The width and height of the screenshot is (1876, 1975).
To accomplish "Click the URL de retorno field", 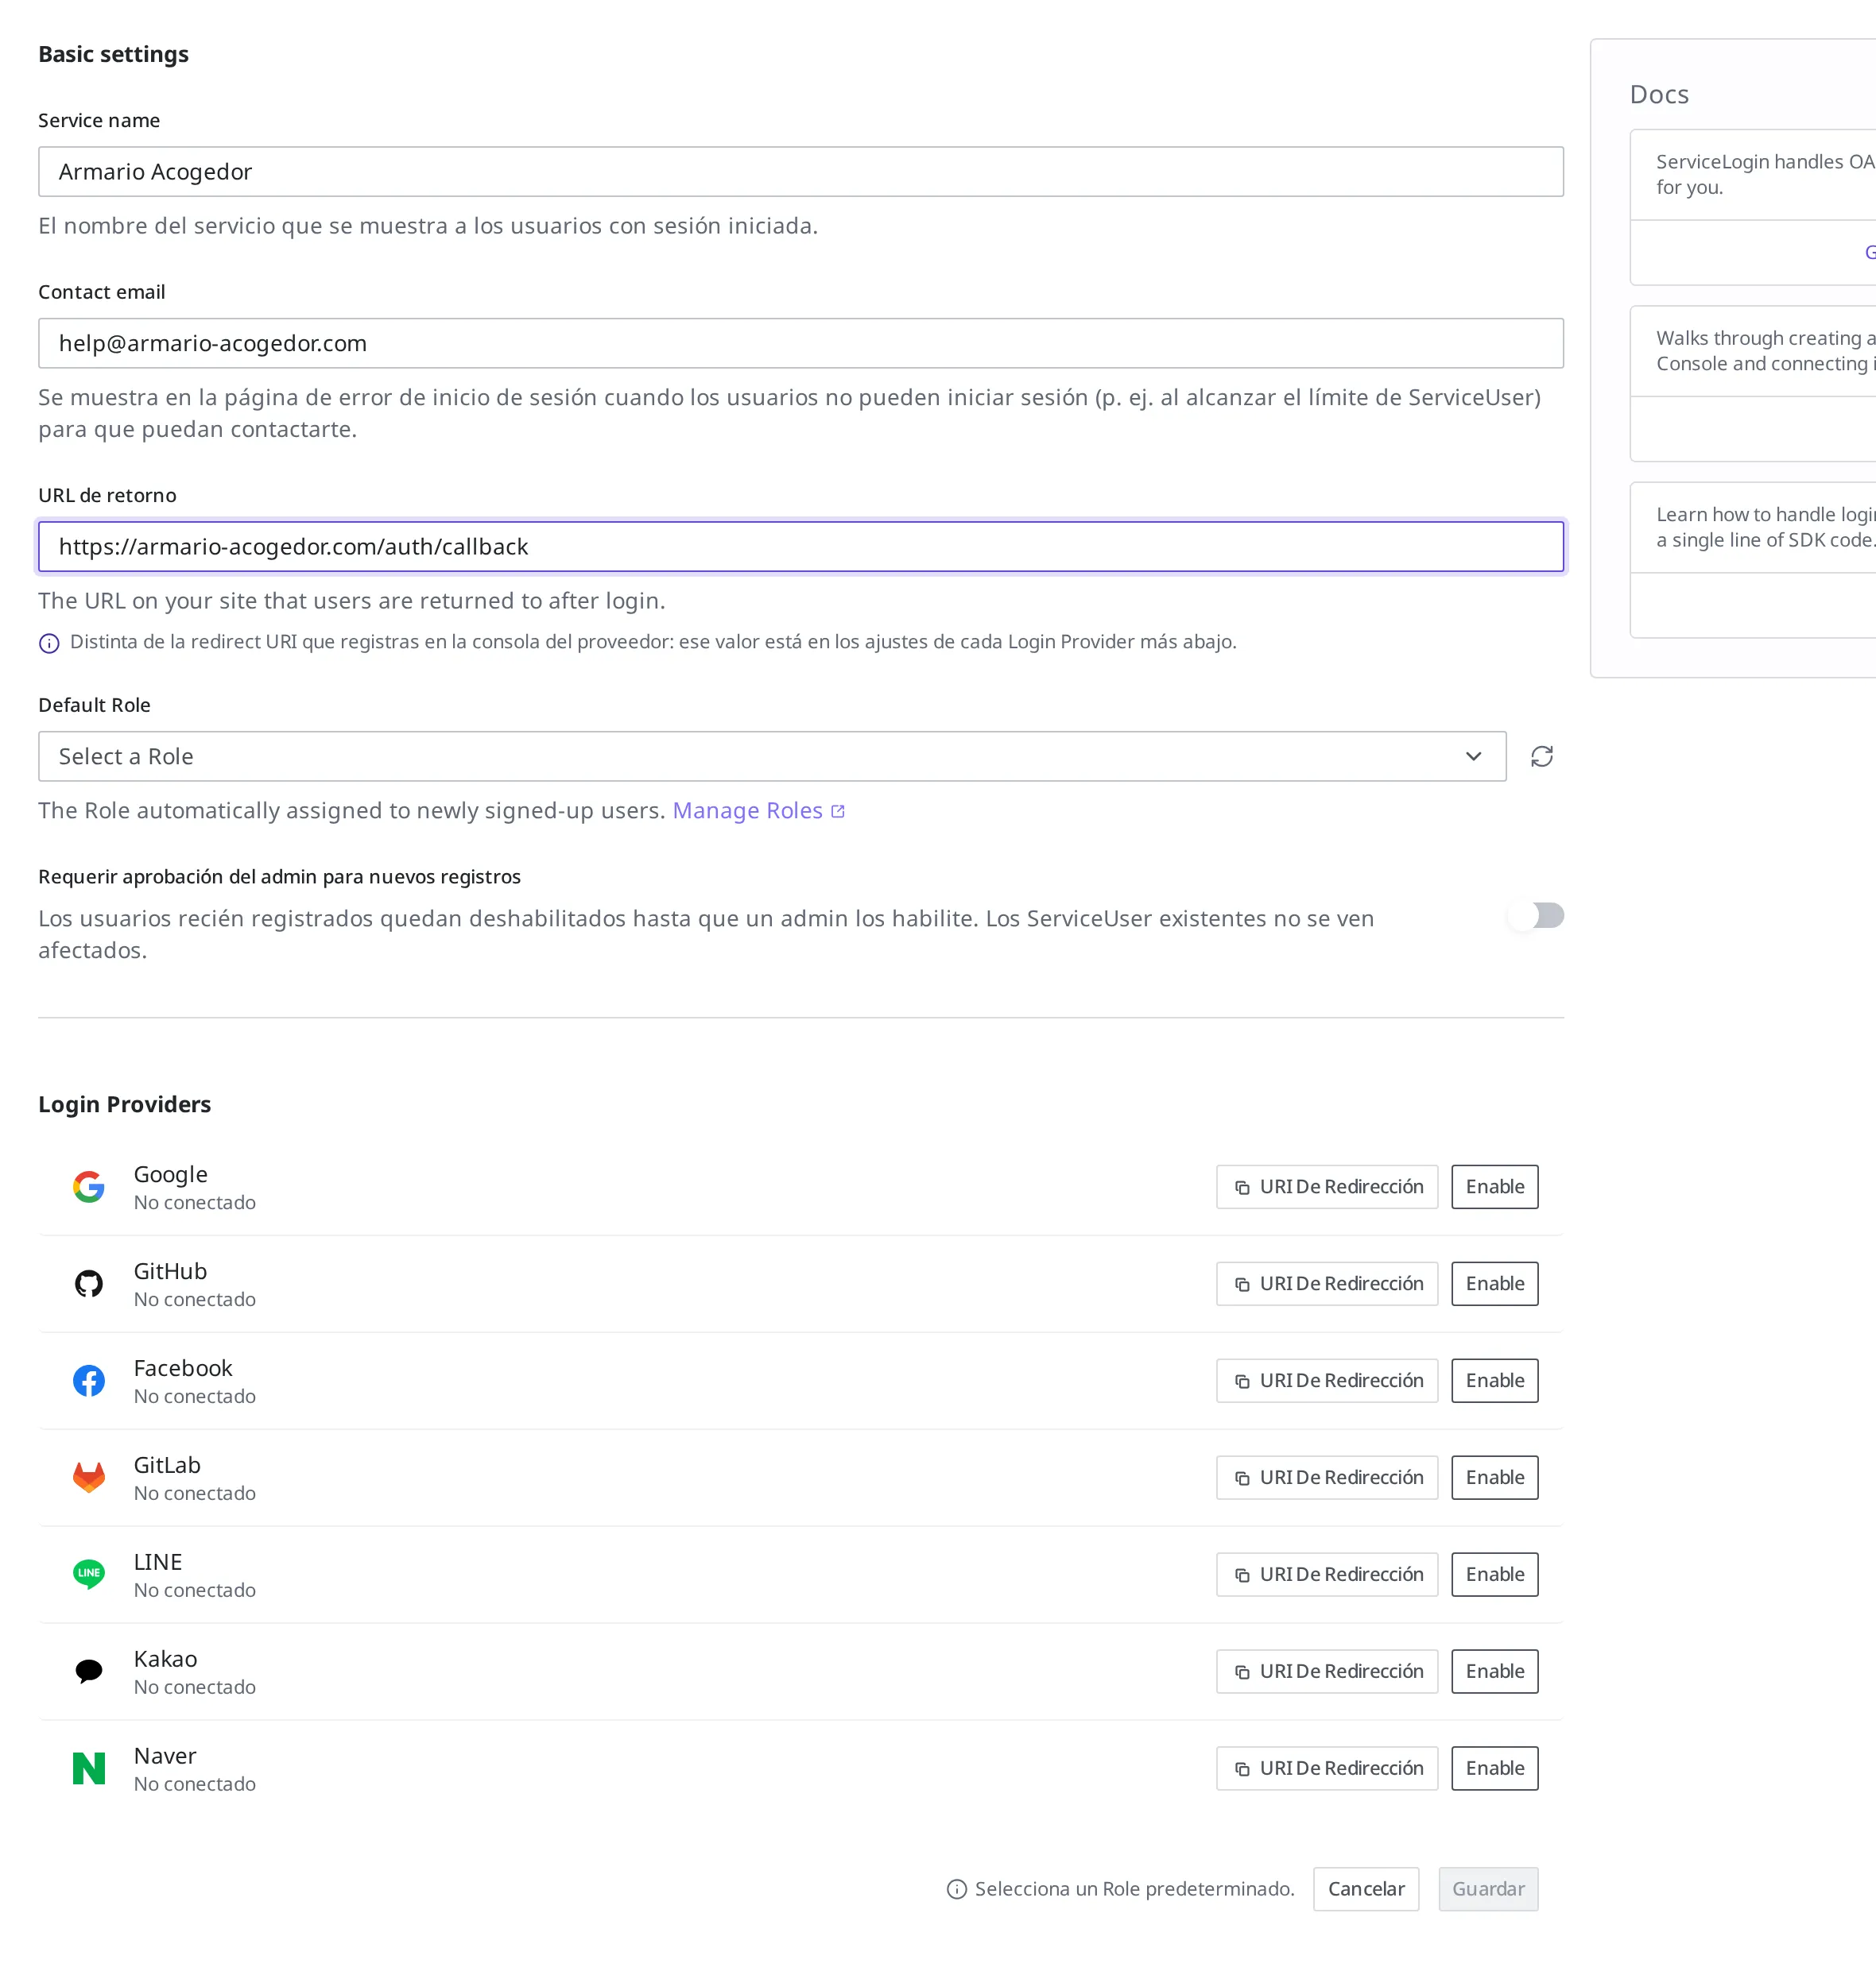I will [801, 547].
